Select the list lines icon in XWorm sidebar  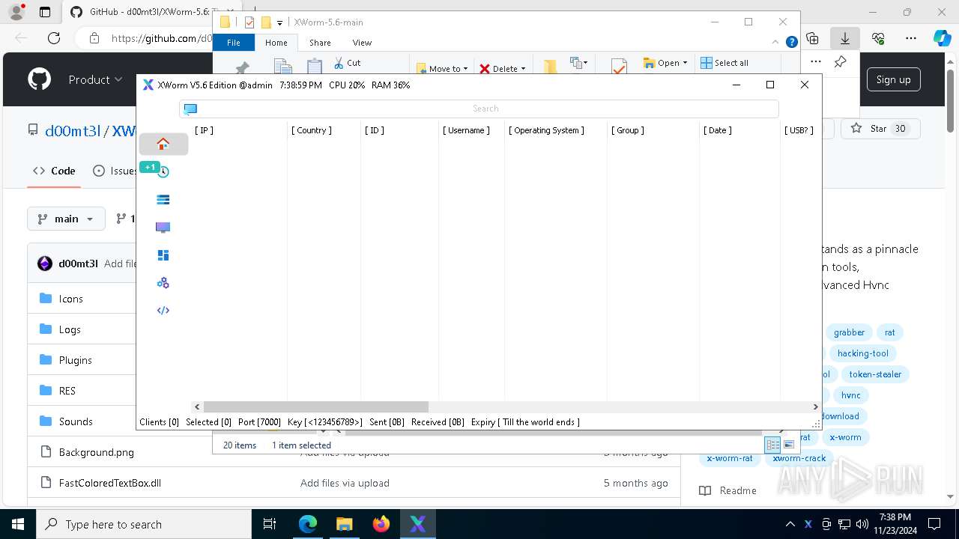click(163, 199)
